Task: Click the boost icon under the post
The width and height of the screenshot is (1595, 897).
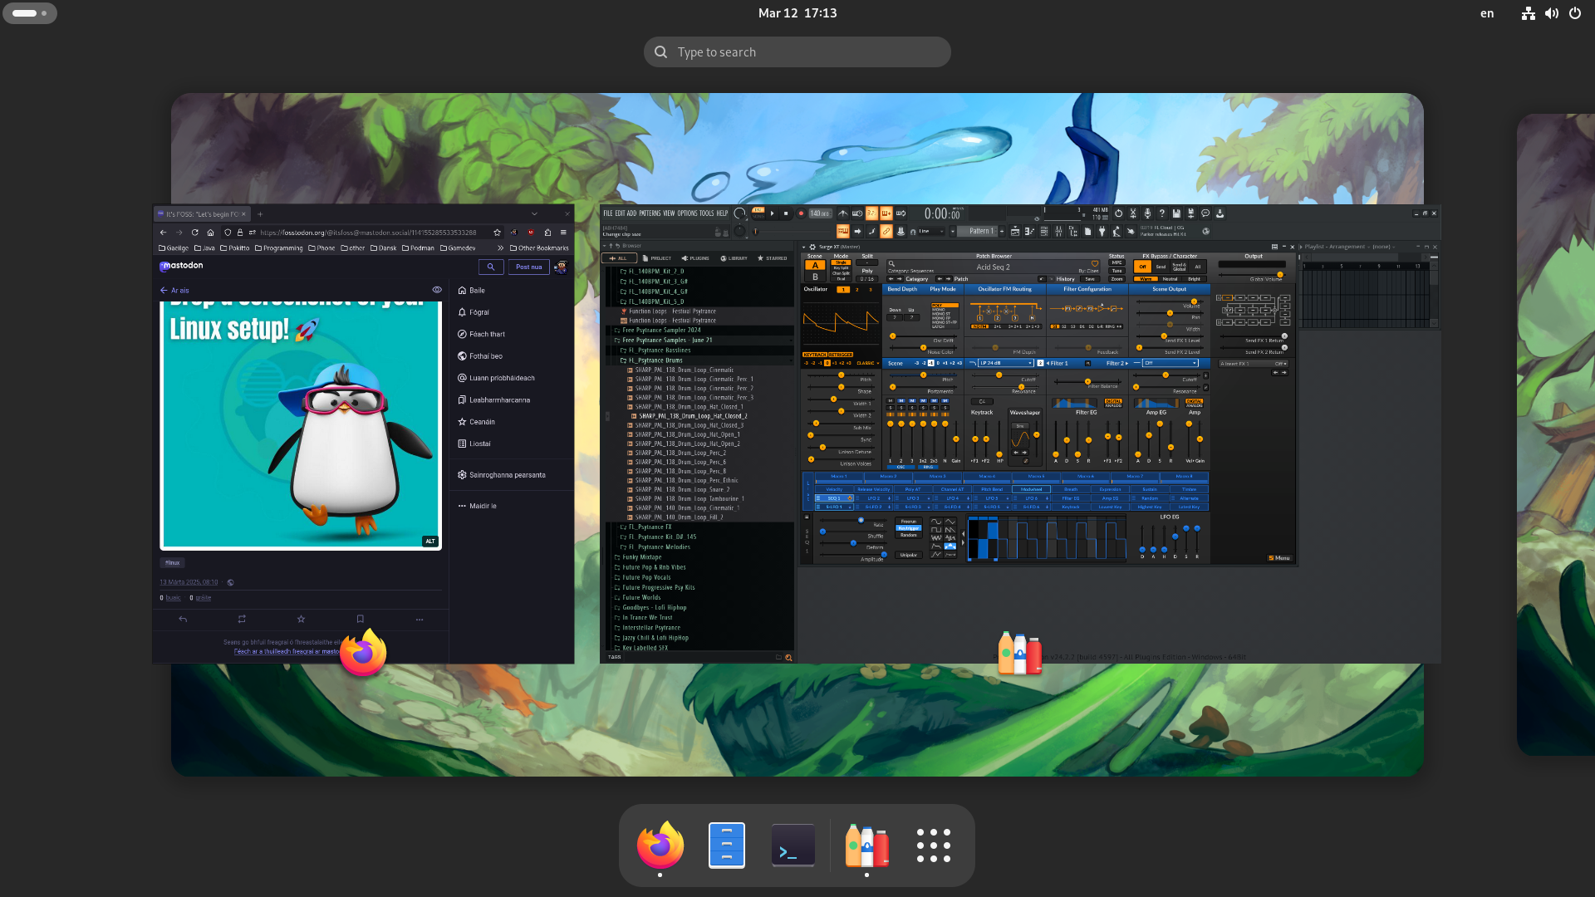Action: click(x=242, y=619)
